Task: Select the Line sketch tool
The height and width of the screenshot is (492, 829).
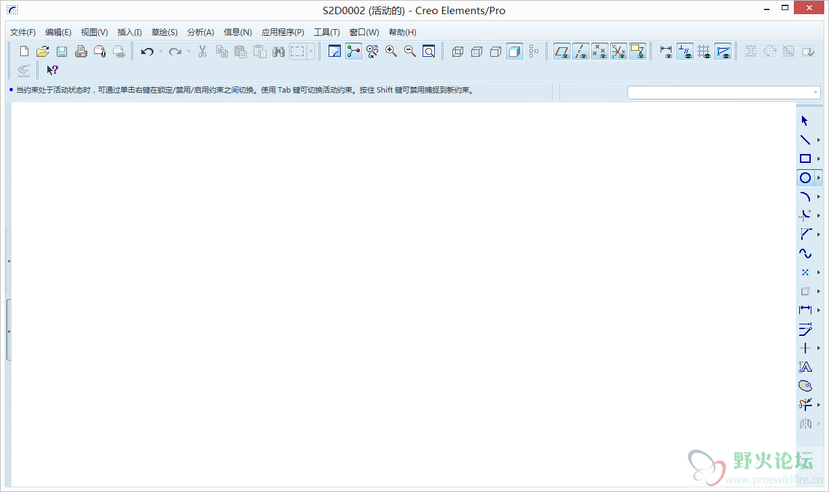Action: [805, 140]
